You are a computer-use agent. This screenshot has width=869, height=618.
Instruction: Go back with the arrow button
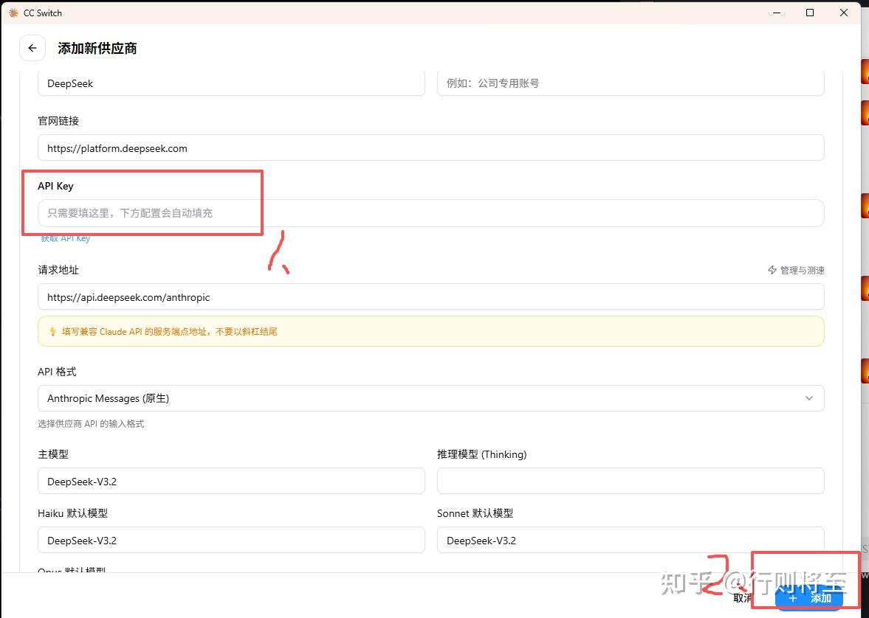[32, 48]
